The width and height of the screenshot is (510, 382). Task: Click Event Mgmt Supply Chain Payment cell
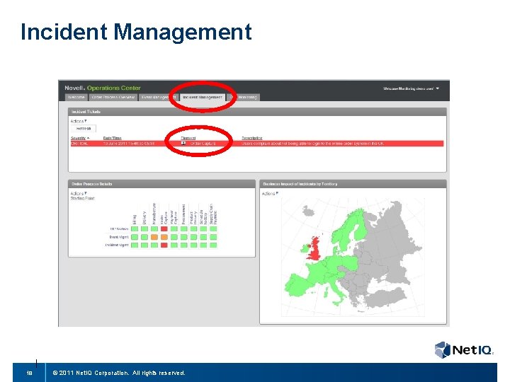[213, 237]
